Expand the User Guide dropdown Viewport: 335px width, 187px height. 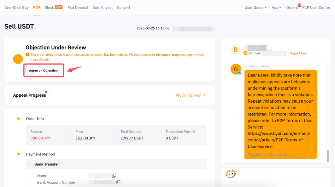256,8
